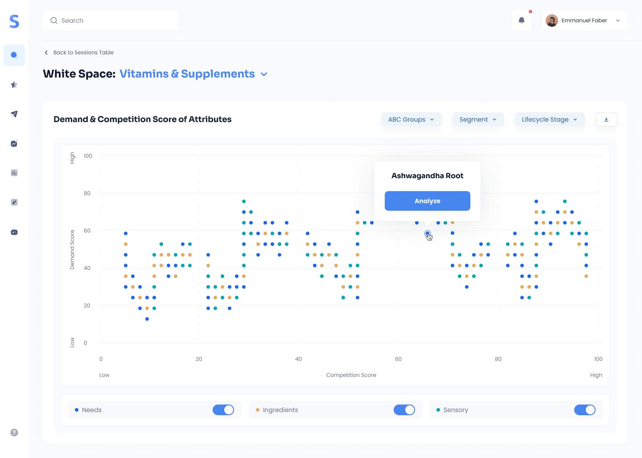This screenshot has width=642, height=458.
Task: Click the Sensory legend label
Action: click(456, 410)
